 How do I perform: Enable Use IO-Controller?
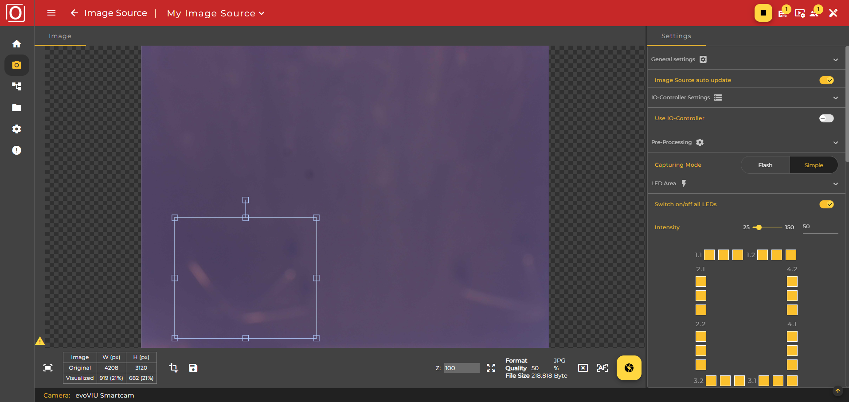coord(826,118)
